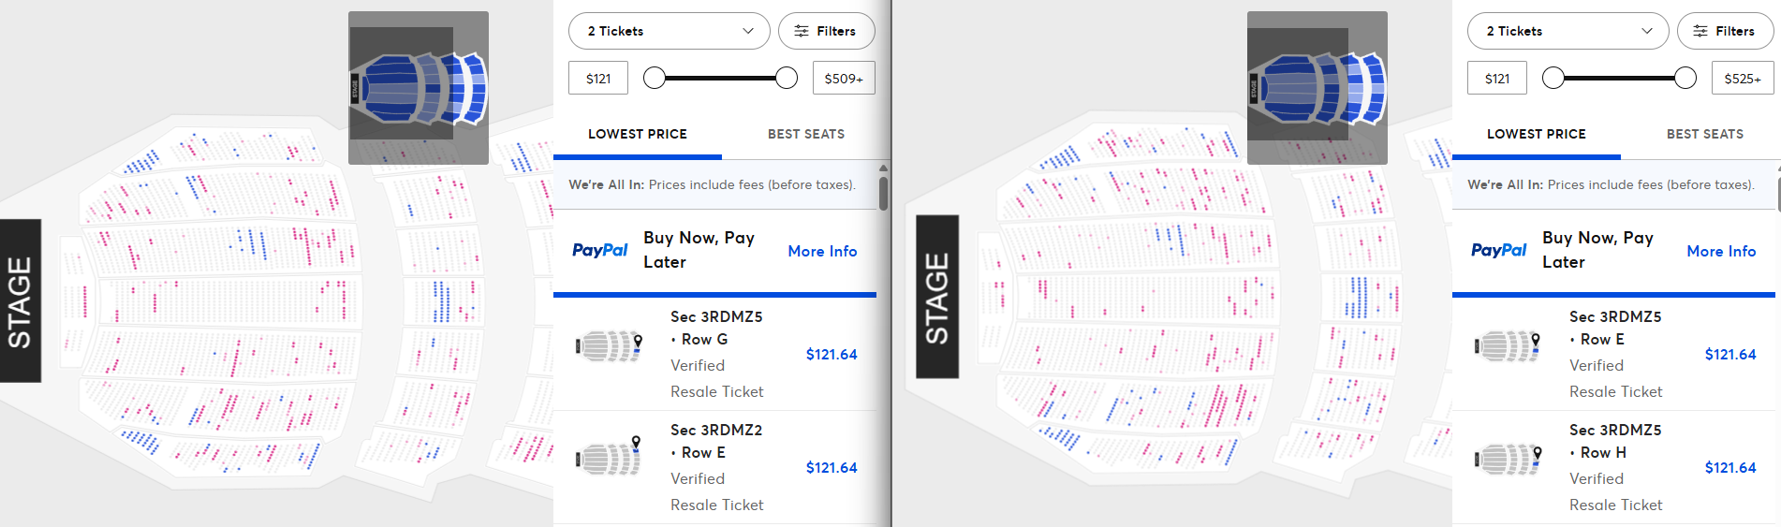The height and width of the screenshot is (527, 1781).
Task: Click venue map icon for 3RDMZ2 Row E
Action: point(610,459)
